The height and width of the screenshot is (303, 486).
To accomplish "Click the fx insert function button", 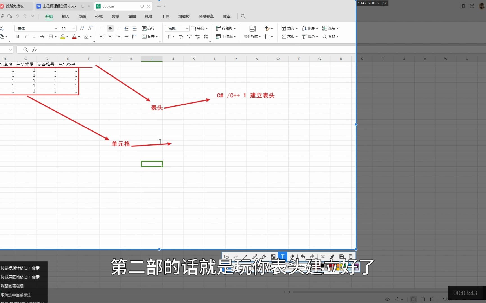I will pos(34,50).
